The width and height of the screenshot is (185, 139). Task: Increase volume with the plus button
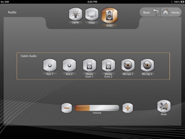[x=128, y=108]
